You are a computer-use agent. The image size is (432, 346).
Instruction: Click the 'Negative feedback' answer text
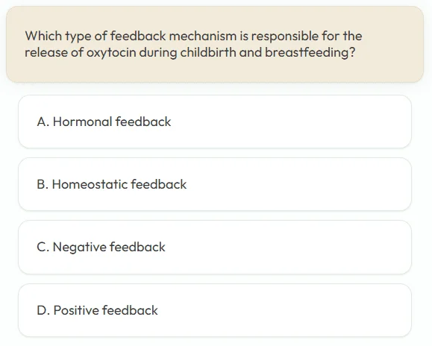[x=109, y=247]
